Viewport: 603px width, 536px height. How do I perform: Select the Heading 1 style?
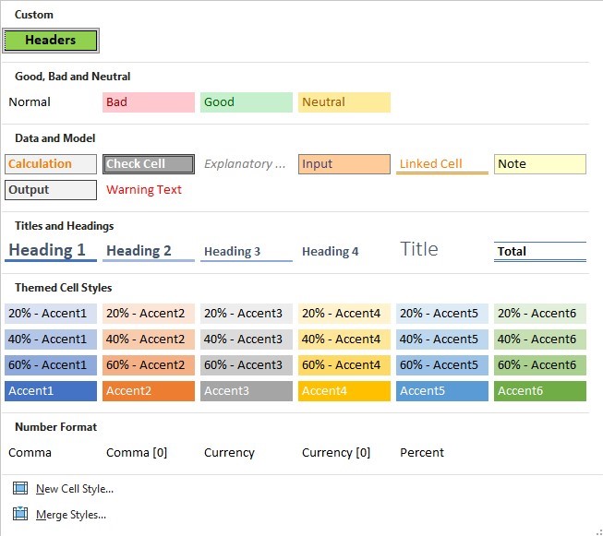50,251
